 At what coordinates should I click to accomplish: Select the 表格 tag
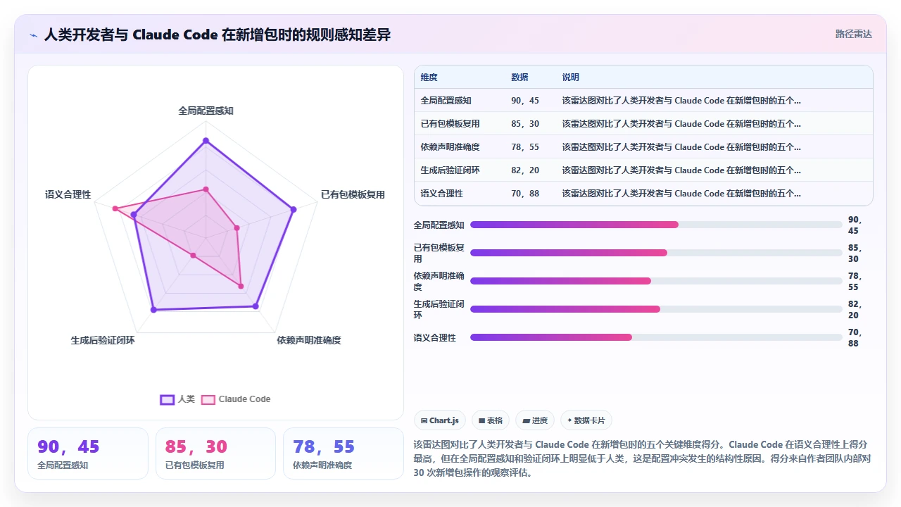[491, 420]
